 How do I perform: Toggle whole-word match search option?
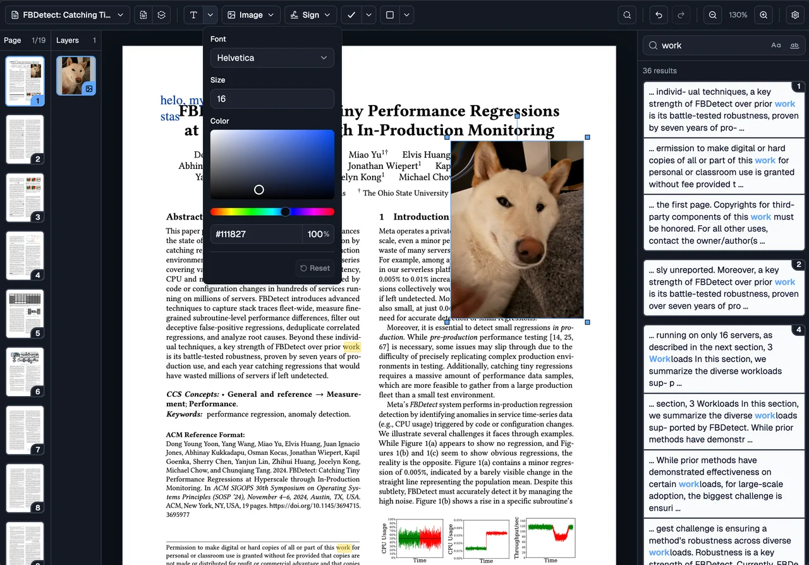tap(794, 46)
